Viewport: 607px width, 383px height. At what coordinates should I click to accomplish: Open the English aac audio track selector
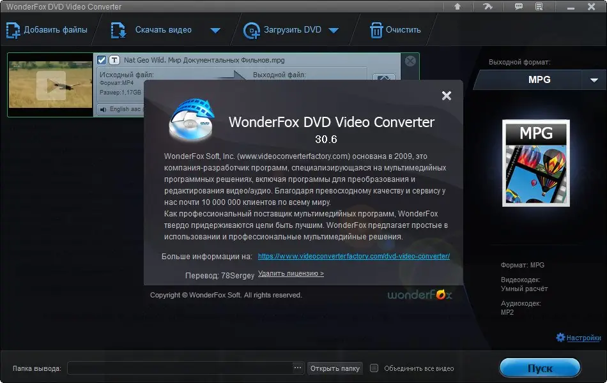(121, 110)
